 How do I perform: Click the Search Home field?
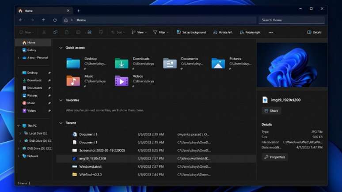tap(292, 20)
